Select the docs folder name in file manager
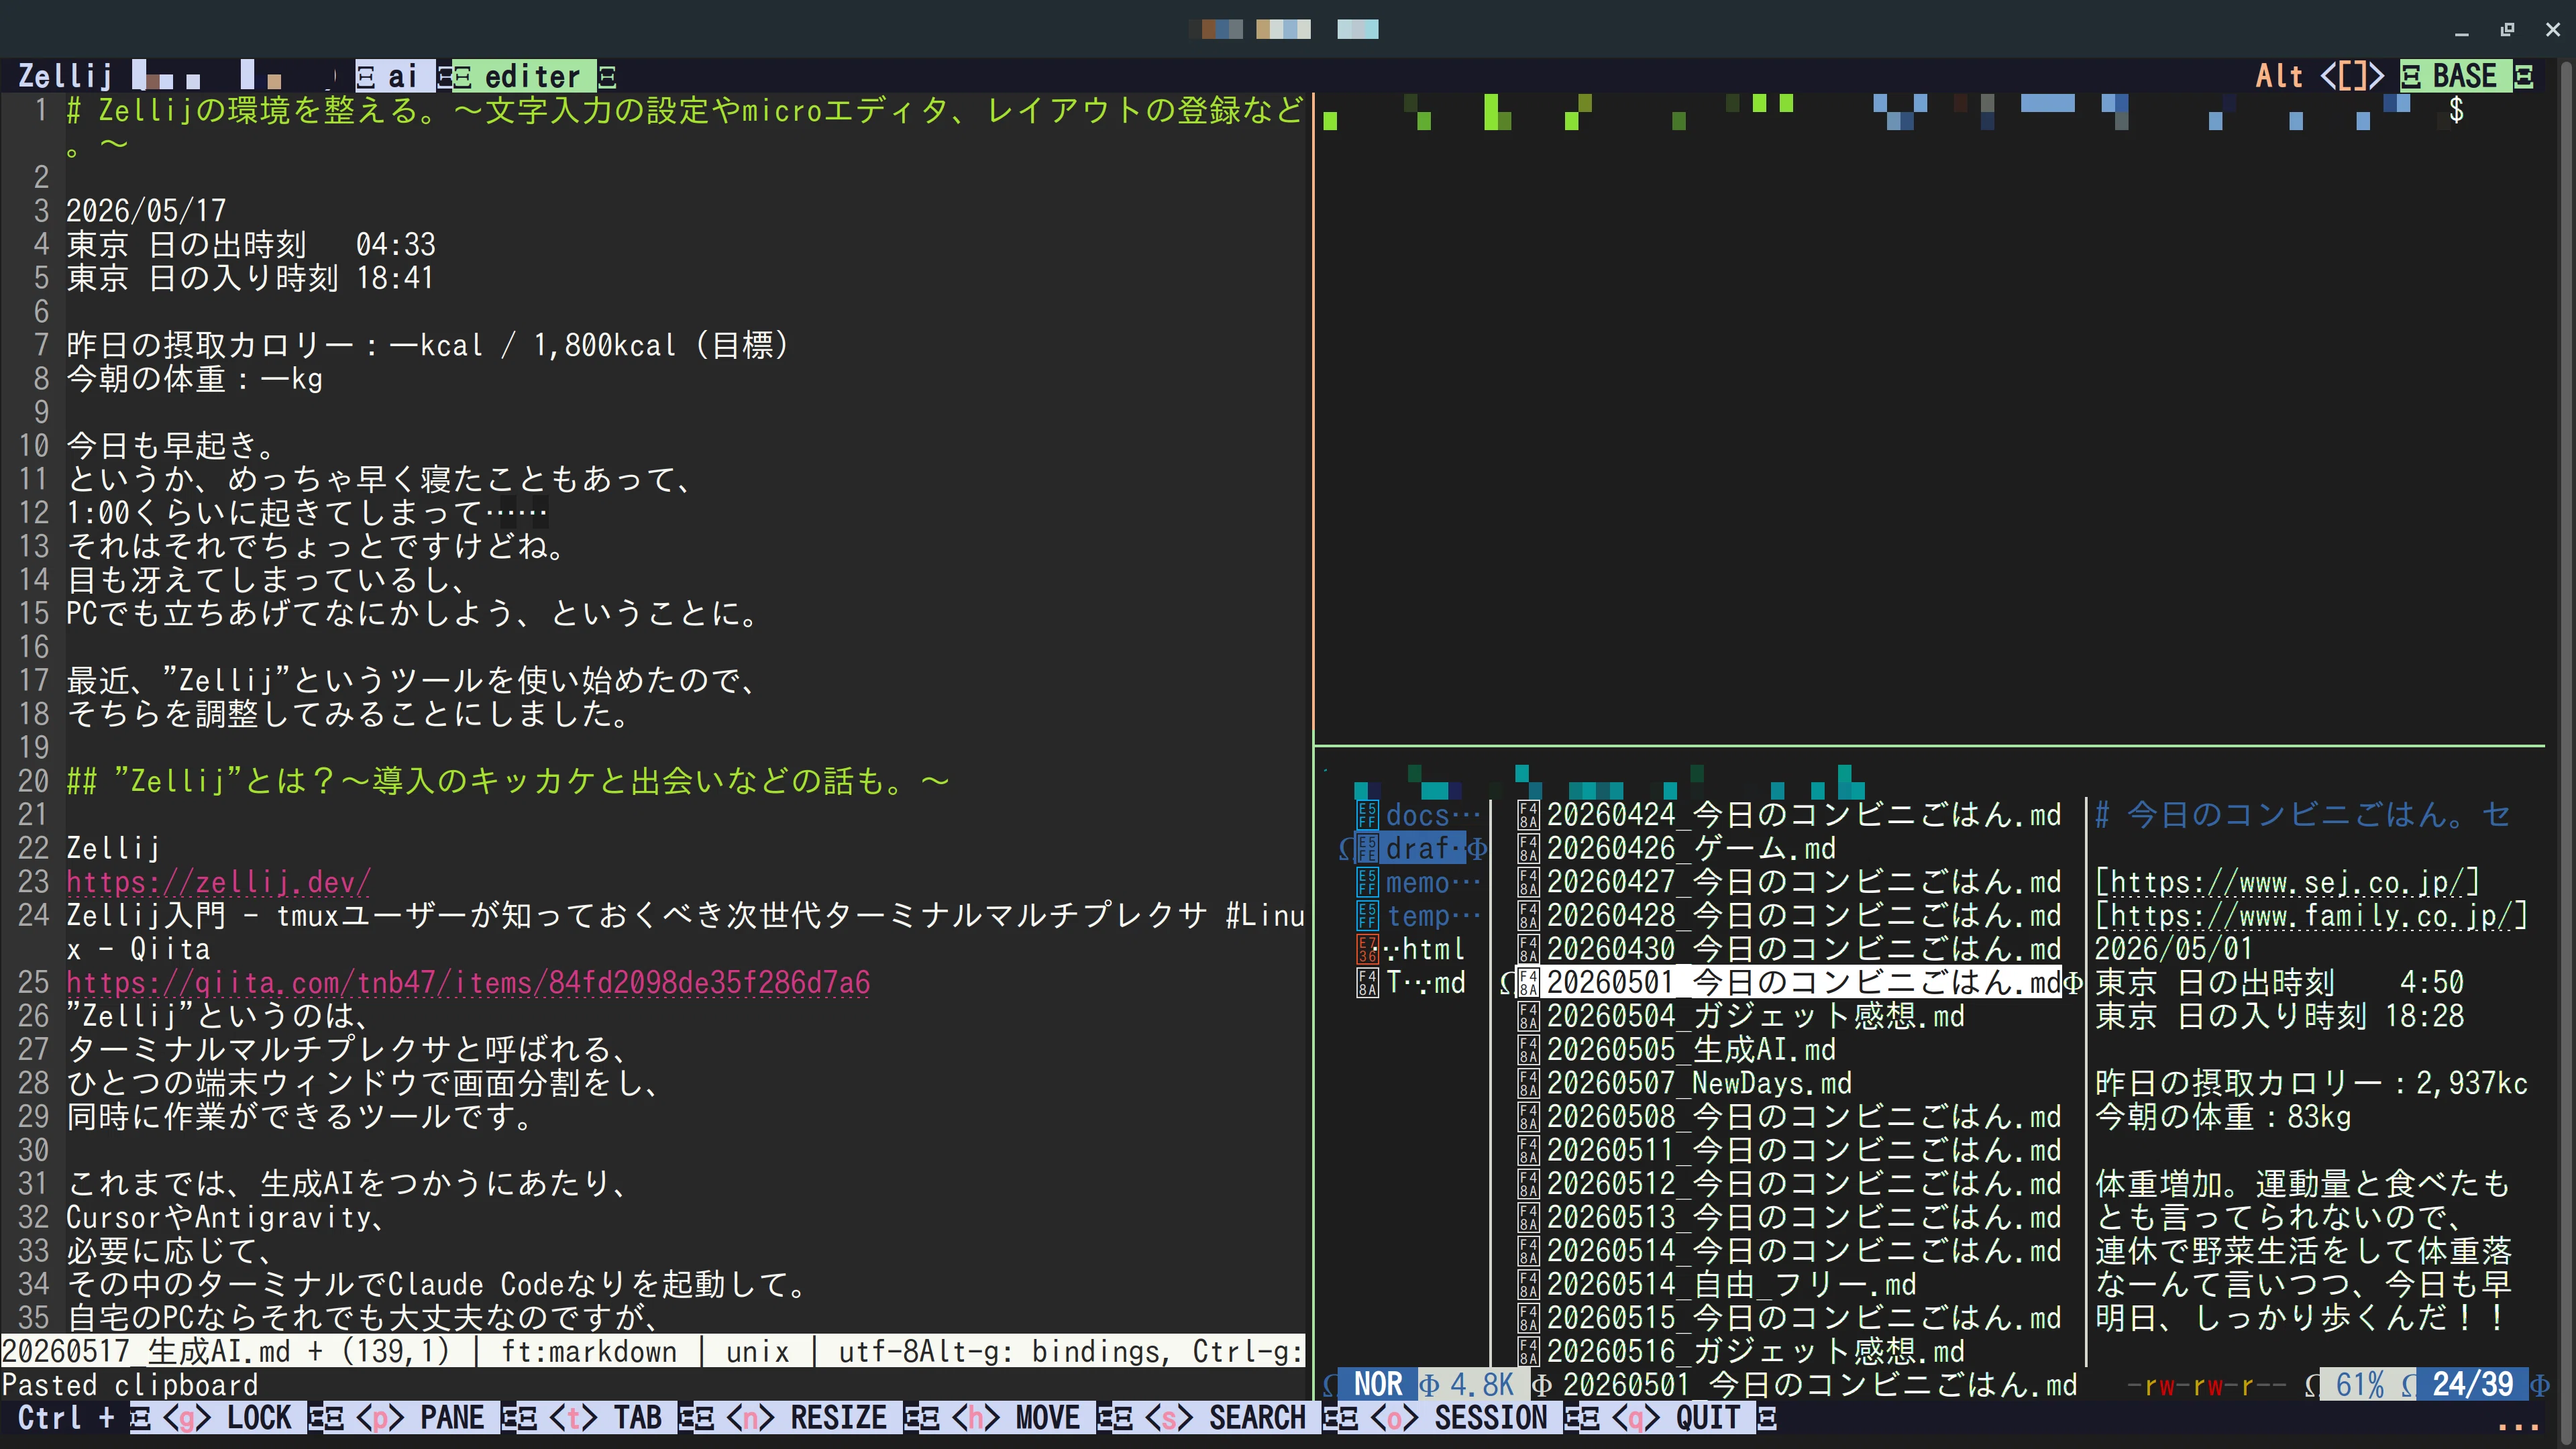 pyautogui.click(x=1432, y=815)
